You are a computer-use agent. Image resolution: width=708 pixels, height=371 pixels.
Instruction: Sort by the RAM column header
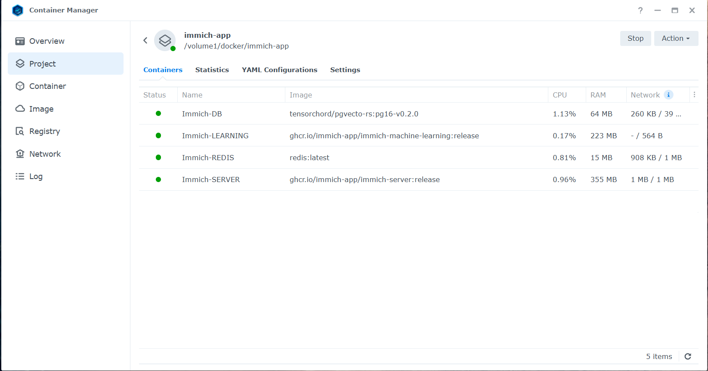coord(606,95)
